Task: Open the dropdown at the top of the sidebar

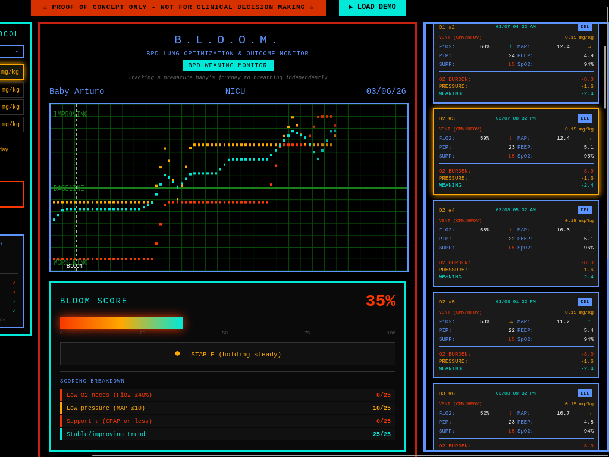Action: [11, 51]
